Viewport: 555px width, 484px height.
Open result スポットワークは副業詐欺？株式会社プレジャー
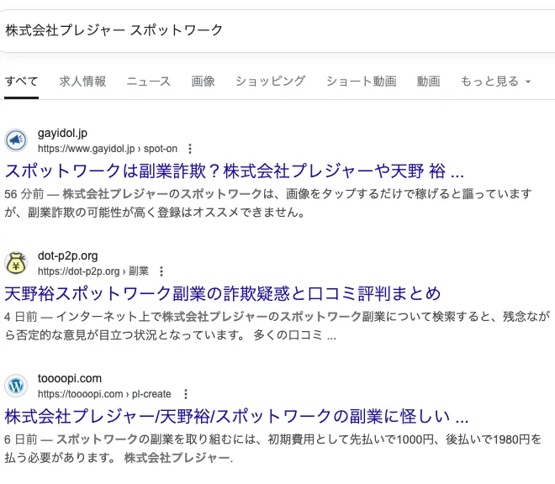tap(235, 171)
